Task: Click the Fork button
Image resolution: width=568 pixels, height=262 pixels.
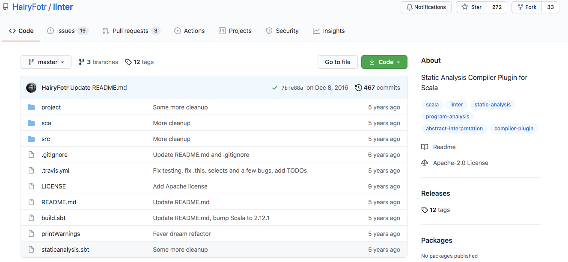Action: (526, 7)
